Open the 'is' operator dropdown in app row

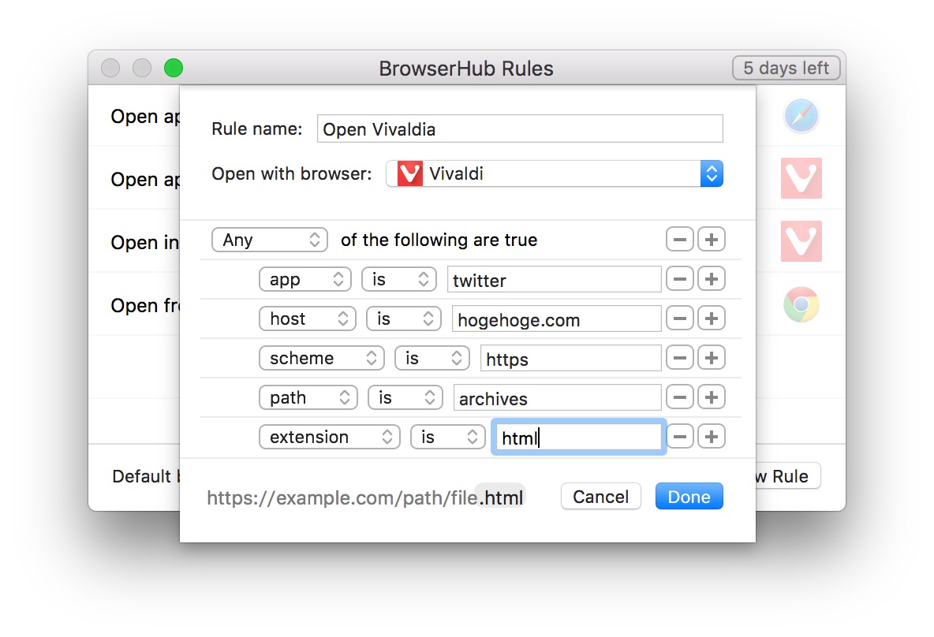coord(399,279)
